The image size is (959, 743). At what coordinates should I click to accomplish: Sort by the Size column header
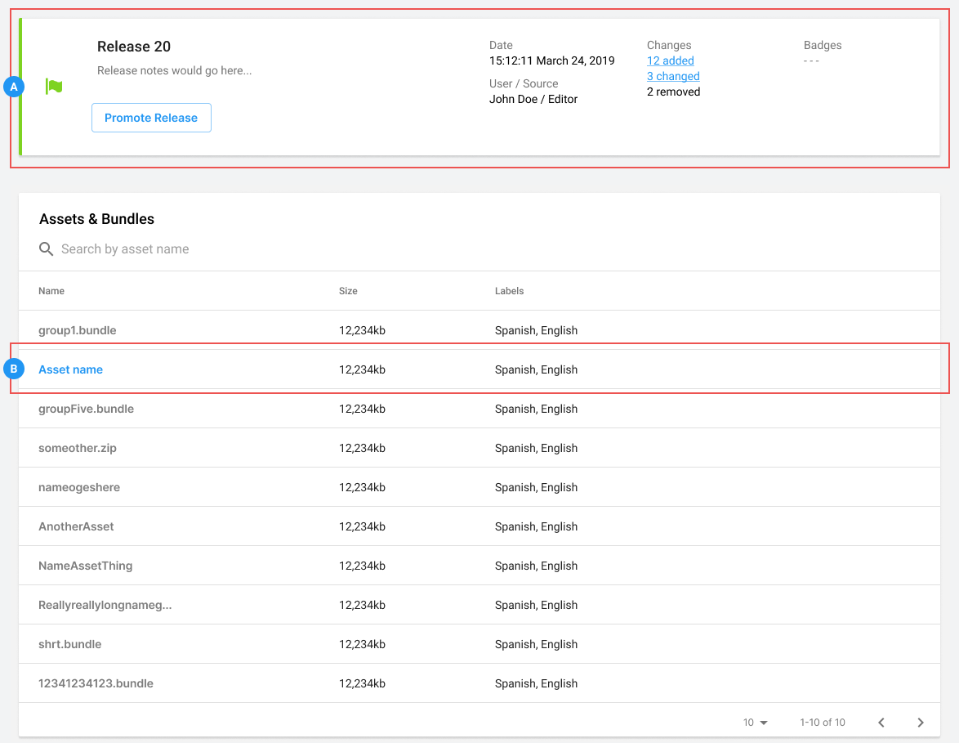pos(348,291)
